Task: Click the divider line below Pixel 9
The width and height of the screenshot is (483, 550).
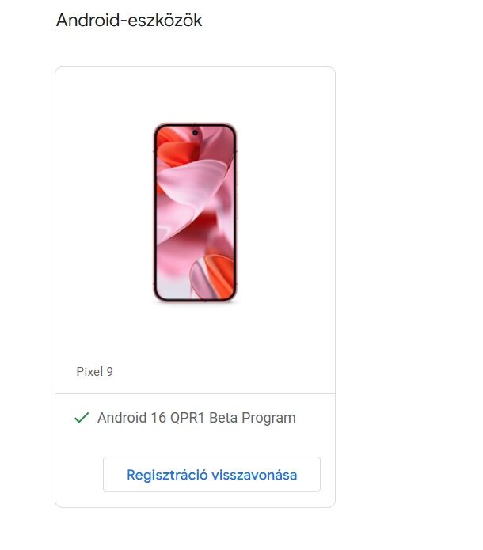Action: [195, 393]
